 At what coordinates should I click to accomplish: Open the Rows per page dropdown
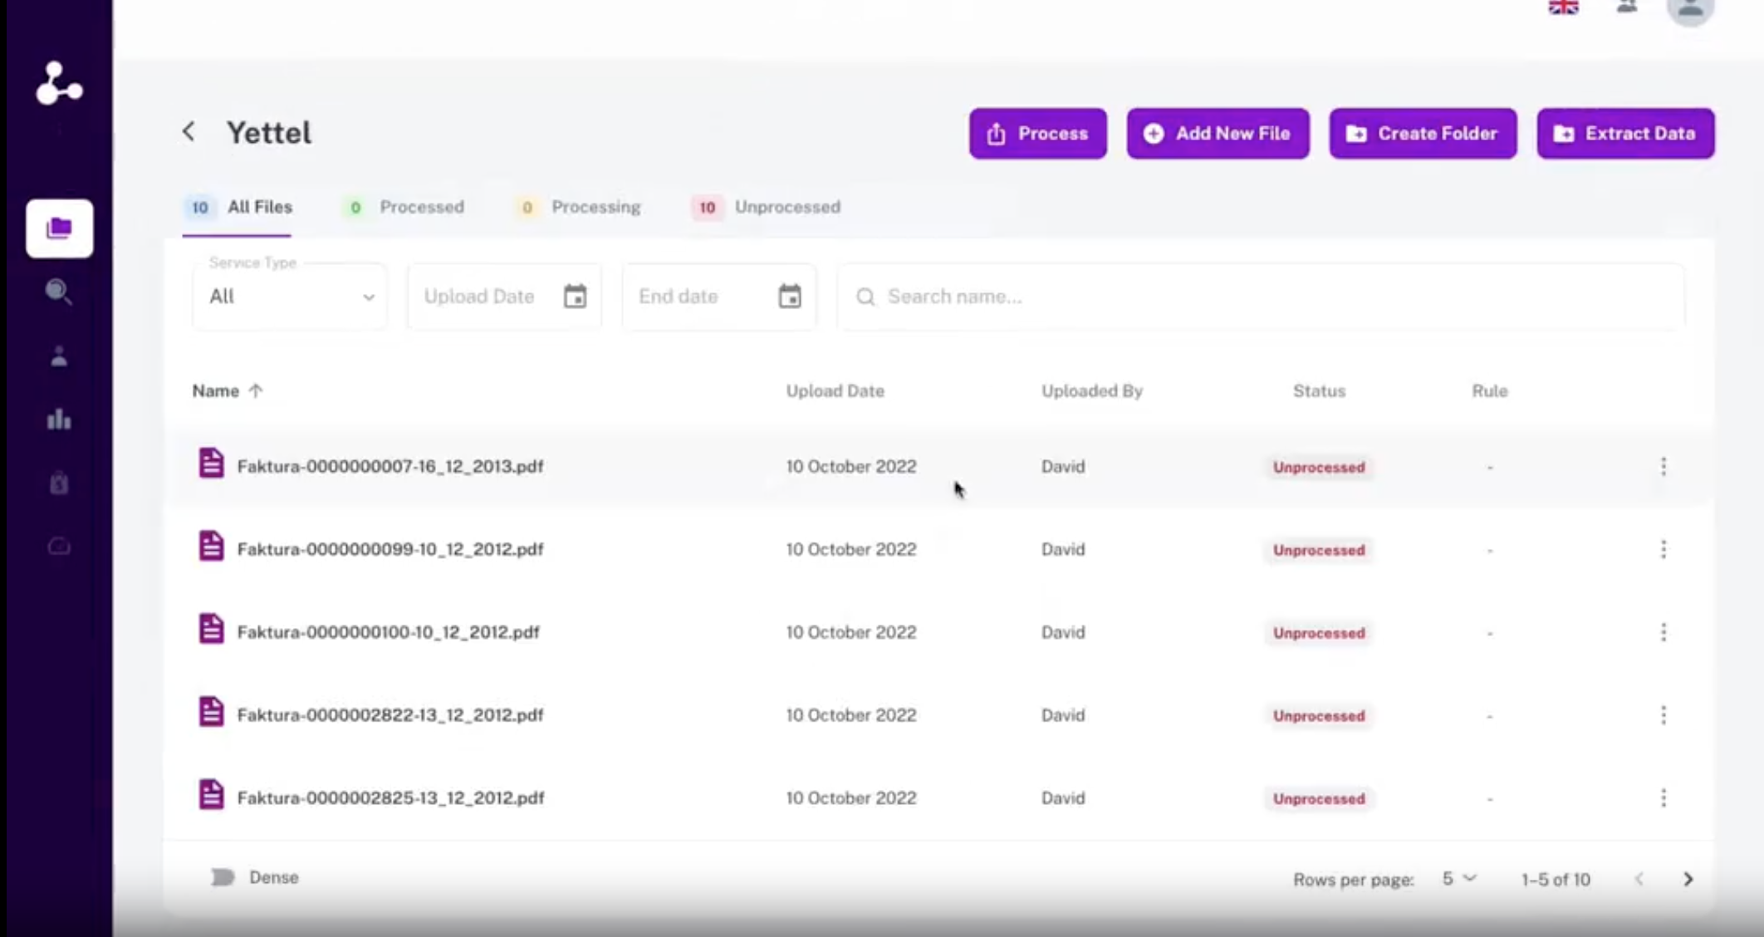click(x=1458, y=879)
